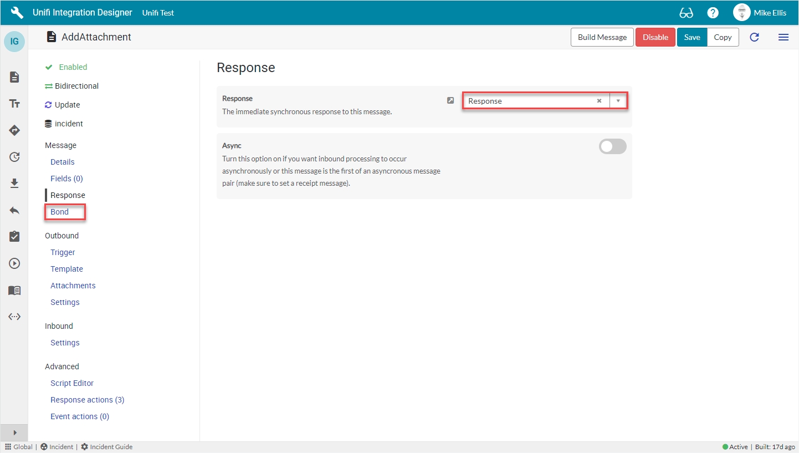The width and height of the screenshot is (799, 453).
Task: Click the Save button
Action: pyautogui.click(x=692, y=37)
